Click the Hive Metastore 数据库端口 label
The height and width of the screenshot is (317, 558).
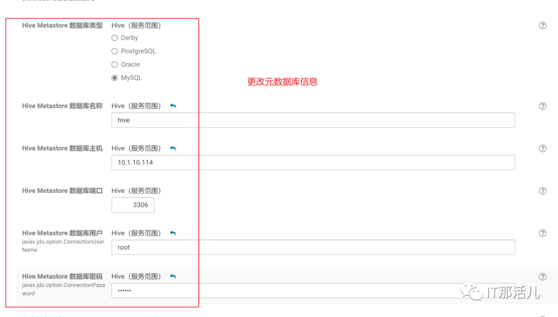coord(63,190)
